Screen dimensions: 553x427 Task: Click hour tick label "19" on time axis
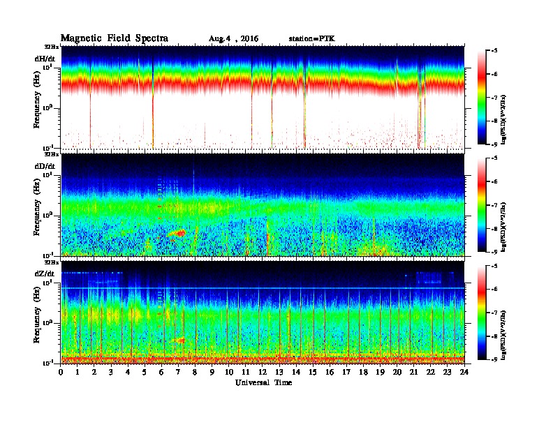click(x=380, y=372)
